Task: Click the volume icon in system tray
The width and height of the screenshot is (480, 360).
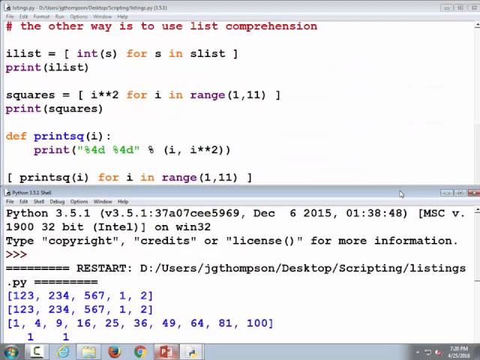Action: [x=438, y=352]
